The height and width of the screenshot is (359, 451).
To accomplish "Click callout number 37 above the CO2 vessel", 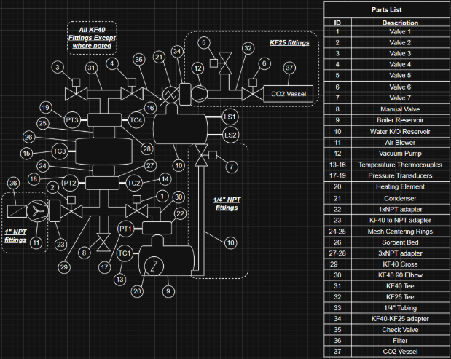I will click(x=289, y=68).
